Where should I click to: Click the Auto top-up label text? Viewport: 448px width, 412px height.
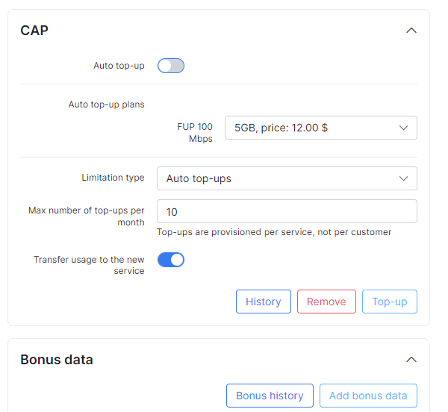pyautogui.click(x=119, y=66)
